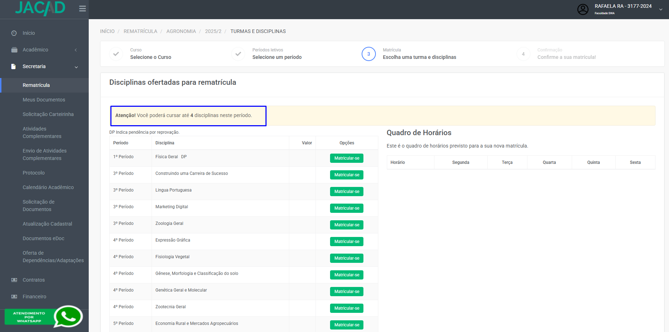Click Matricular-se for Gênese, Morfologia e Classificação

tap(347, 275)
